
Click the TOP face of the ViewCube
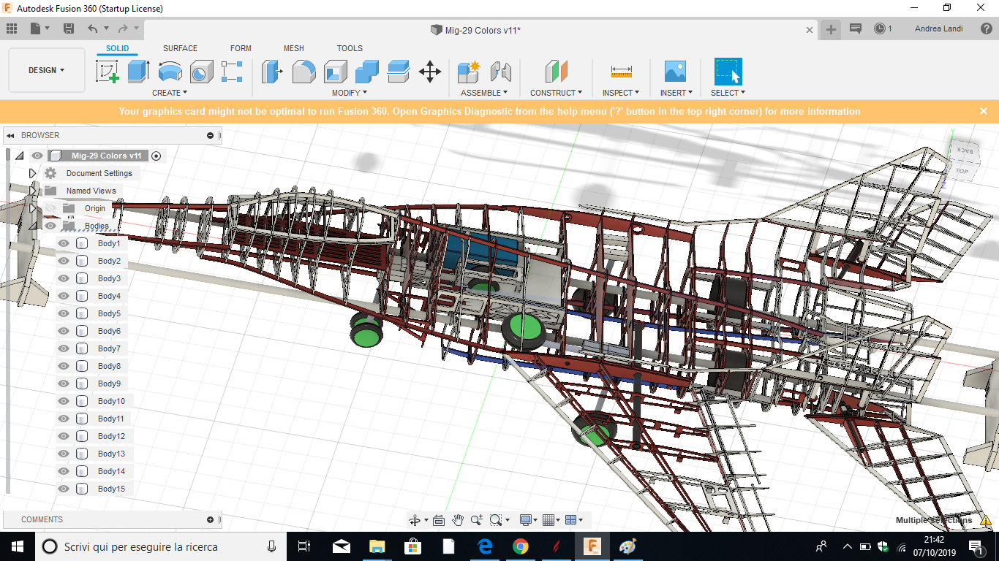point(962,172)
